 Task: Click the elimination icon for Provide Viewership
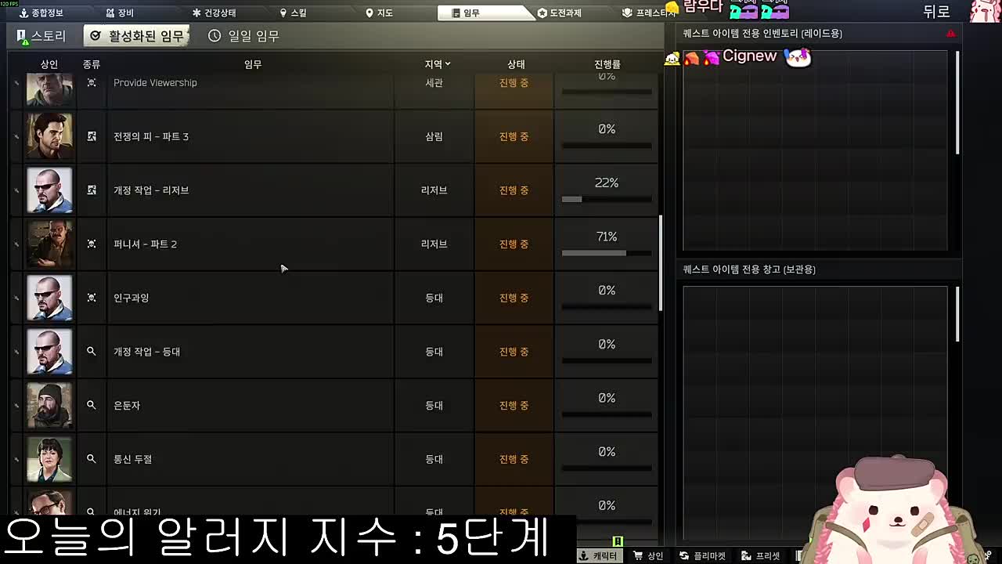[x=92, y=82]
